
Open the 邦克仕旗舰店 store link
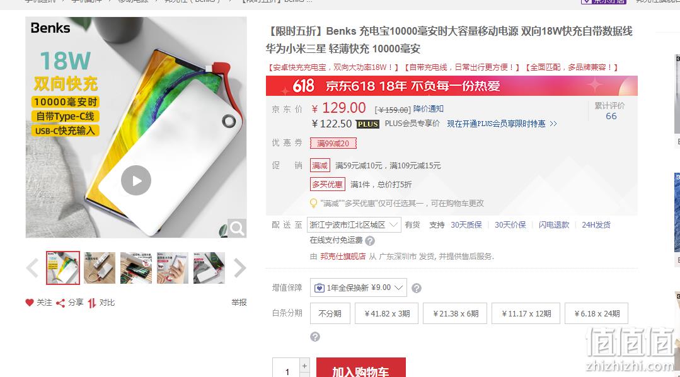point(343,257)
